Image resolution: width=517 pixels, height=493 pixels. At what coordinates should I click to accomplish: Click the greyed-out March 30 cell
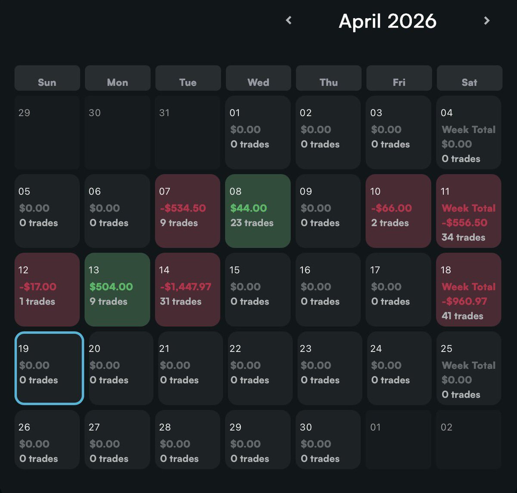(117, 132)
